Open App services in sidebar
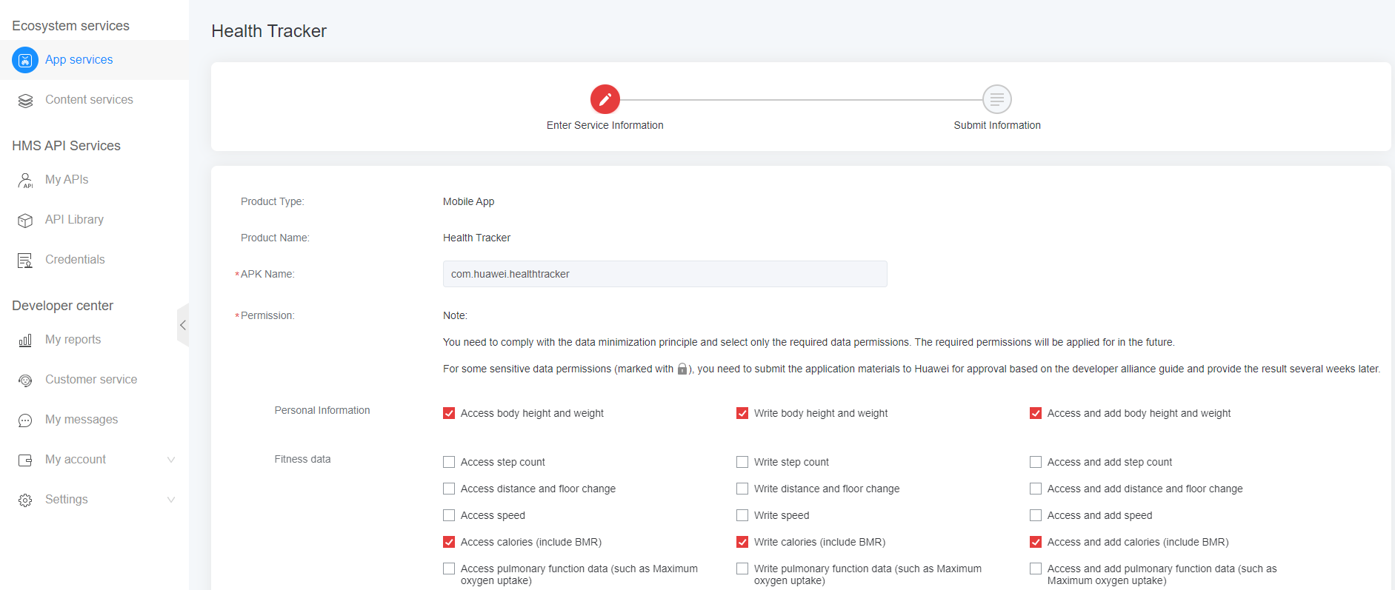The height and width of the screenshot is (590, 1395). coord(94,60)
